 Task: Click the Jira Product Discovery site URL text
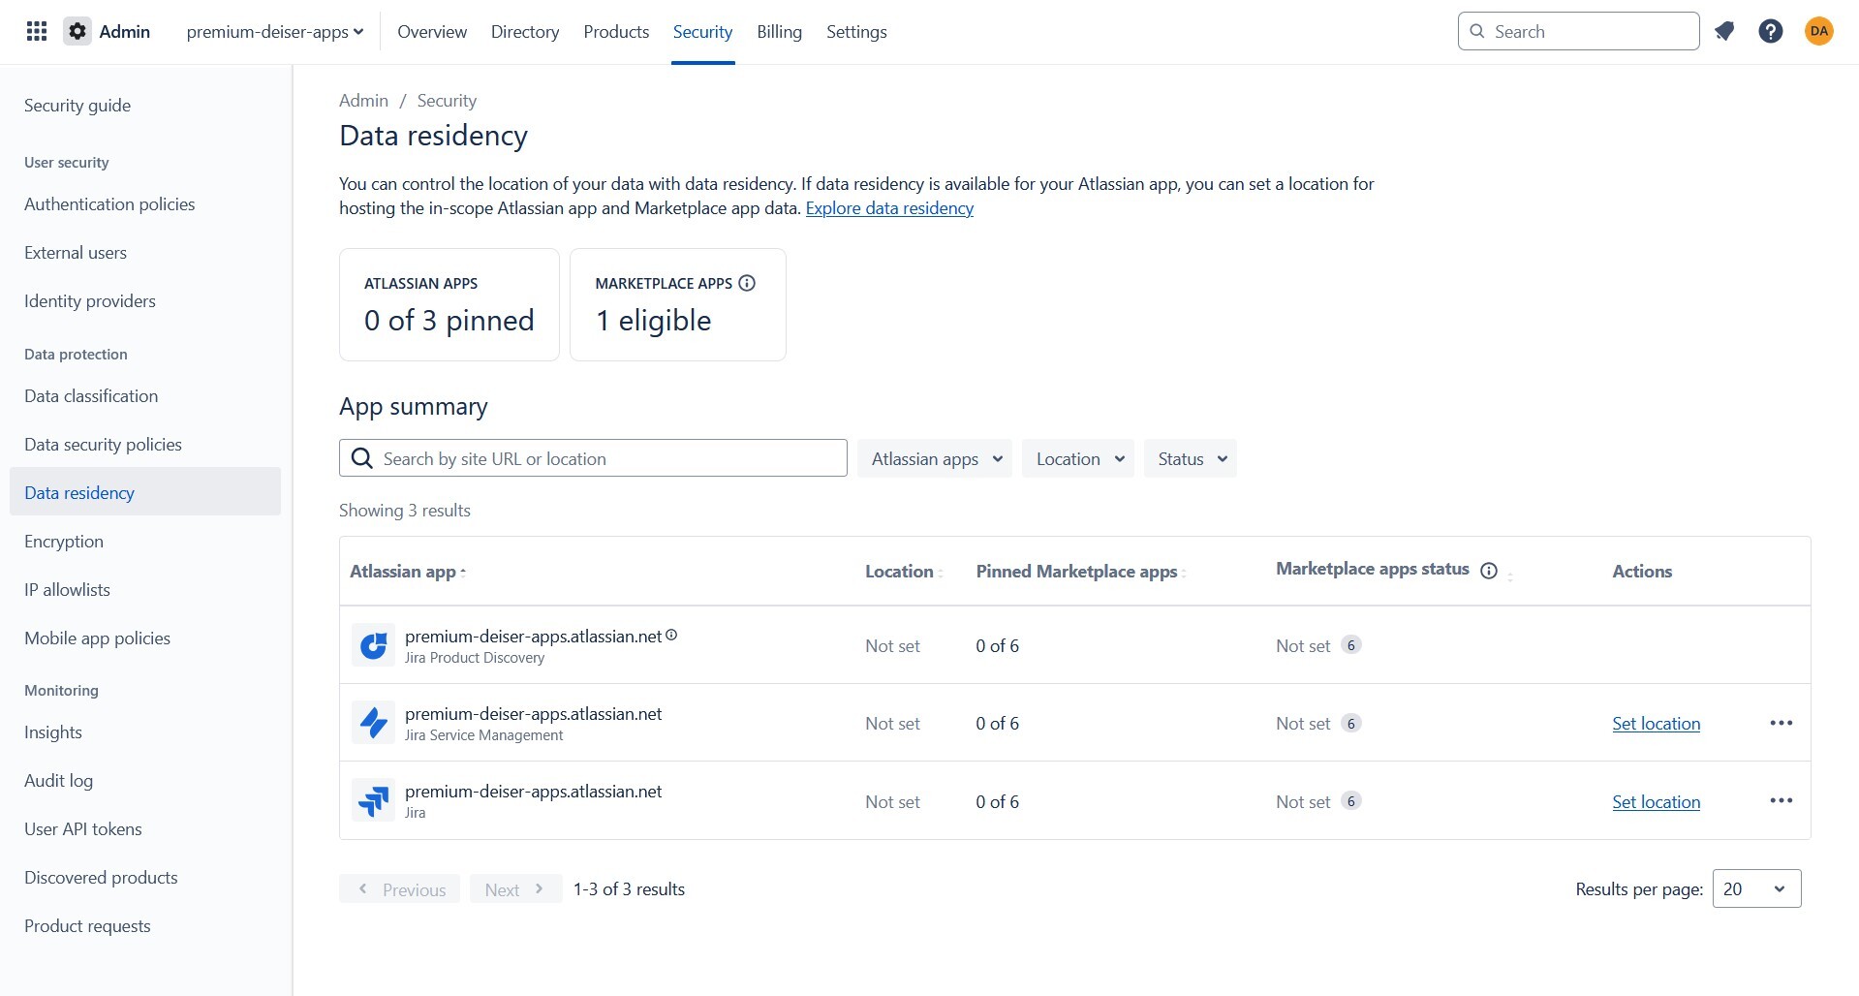click(533, 636)
